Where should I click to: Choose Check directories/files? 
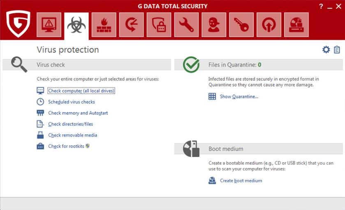click(70, 124)
